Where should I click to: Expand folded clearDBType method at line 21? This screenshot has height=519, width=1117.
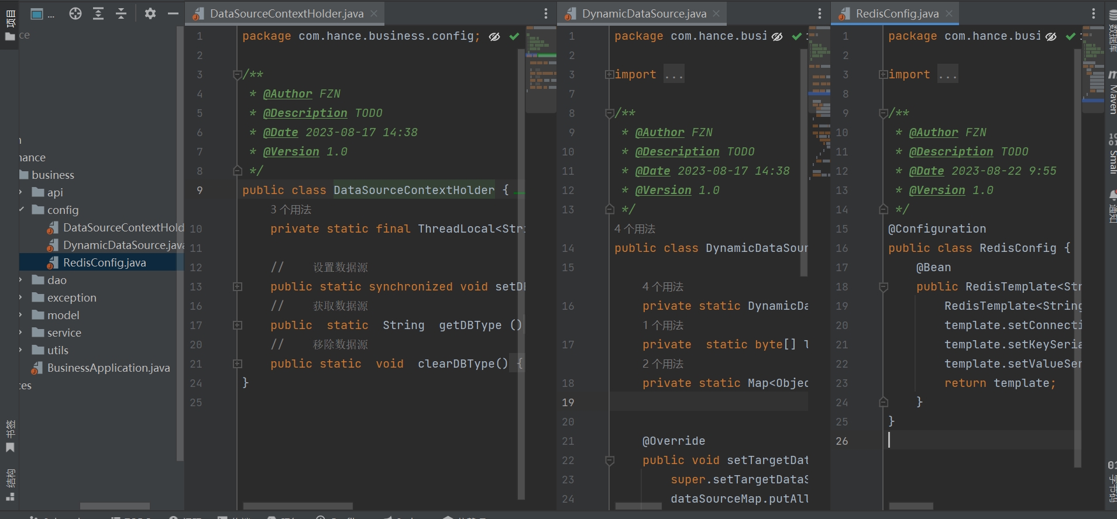[238, 364]
